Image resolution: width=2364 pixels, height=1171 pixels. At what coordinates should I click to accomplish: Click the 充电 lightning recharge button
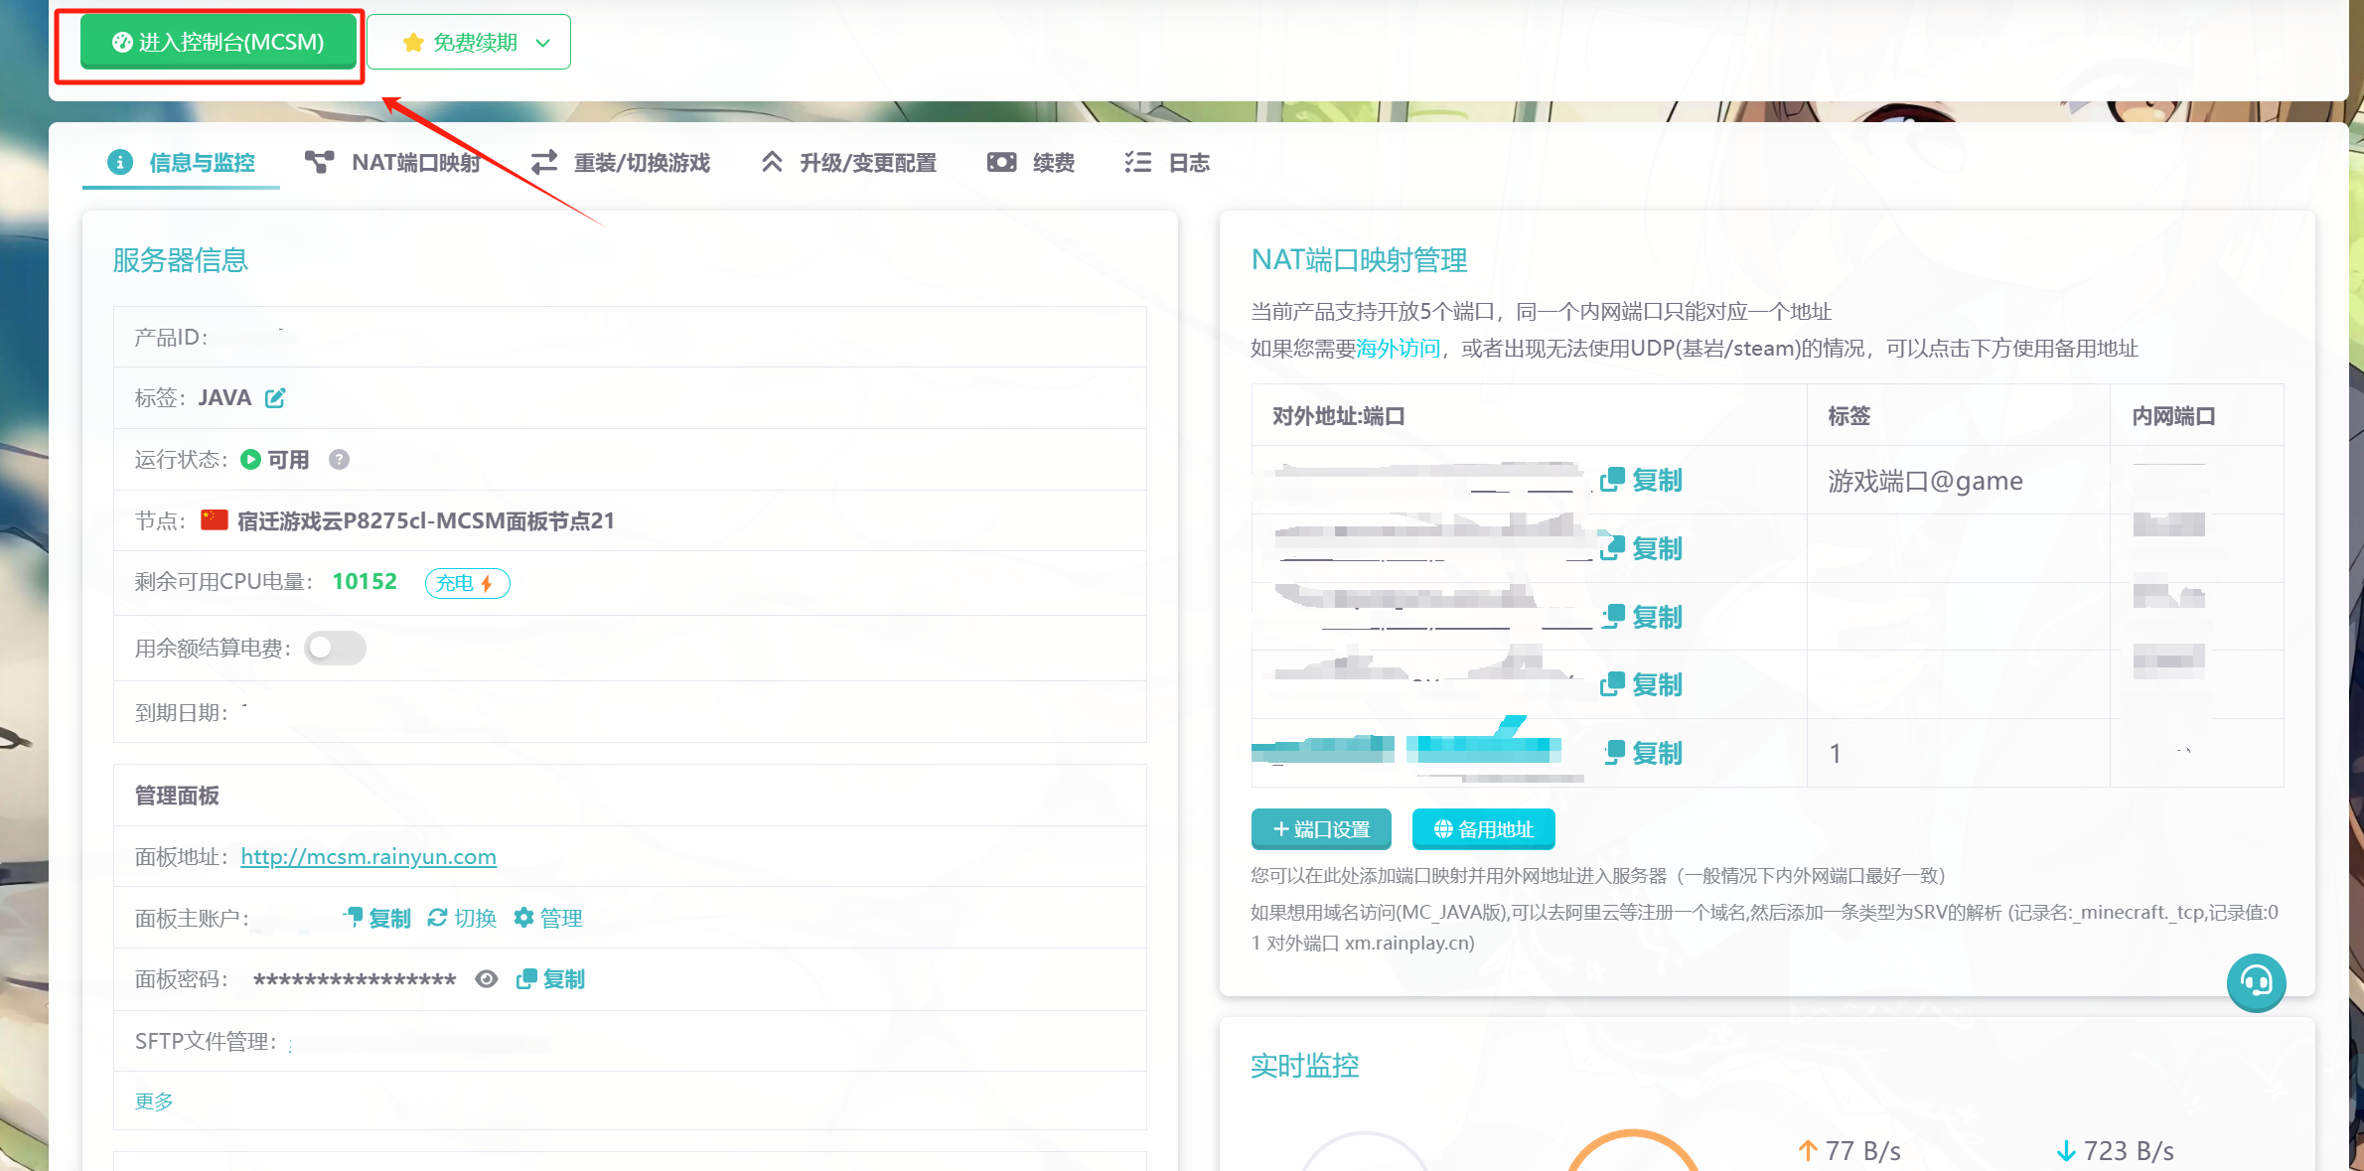coord(467,583)
